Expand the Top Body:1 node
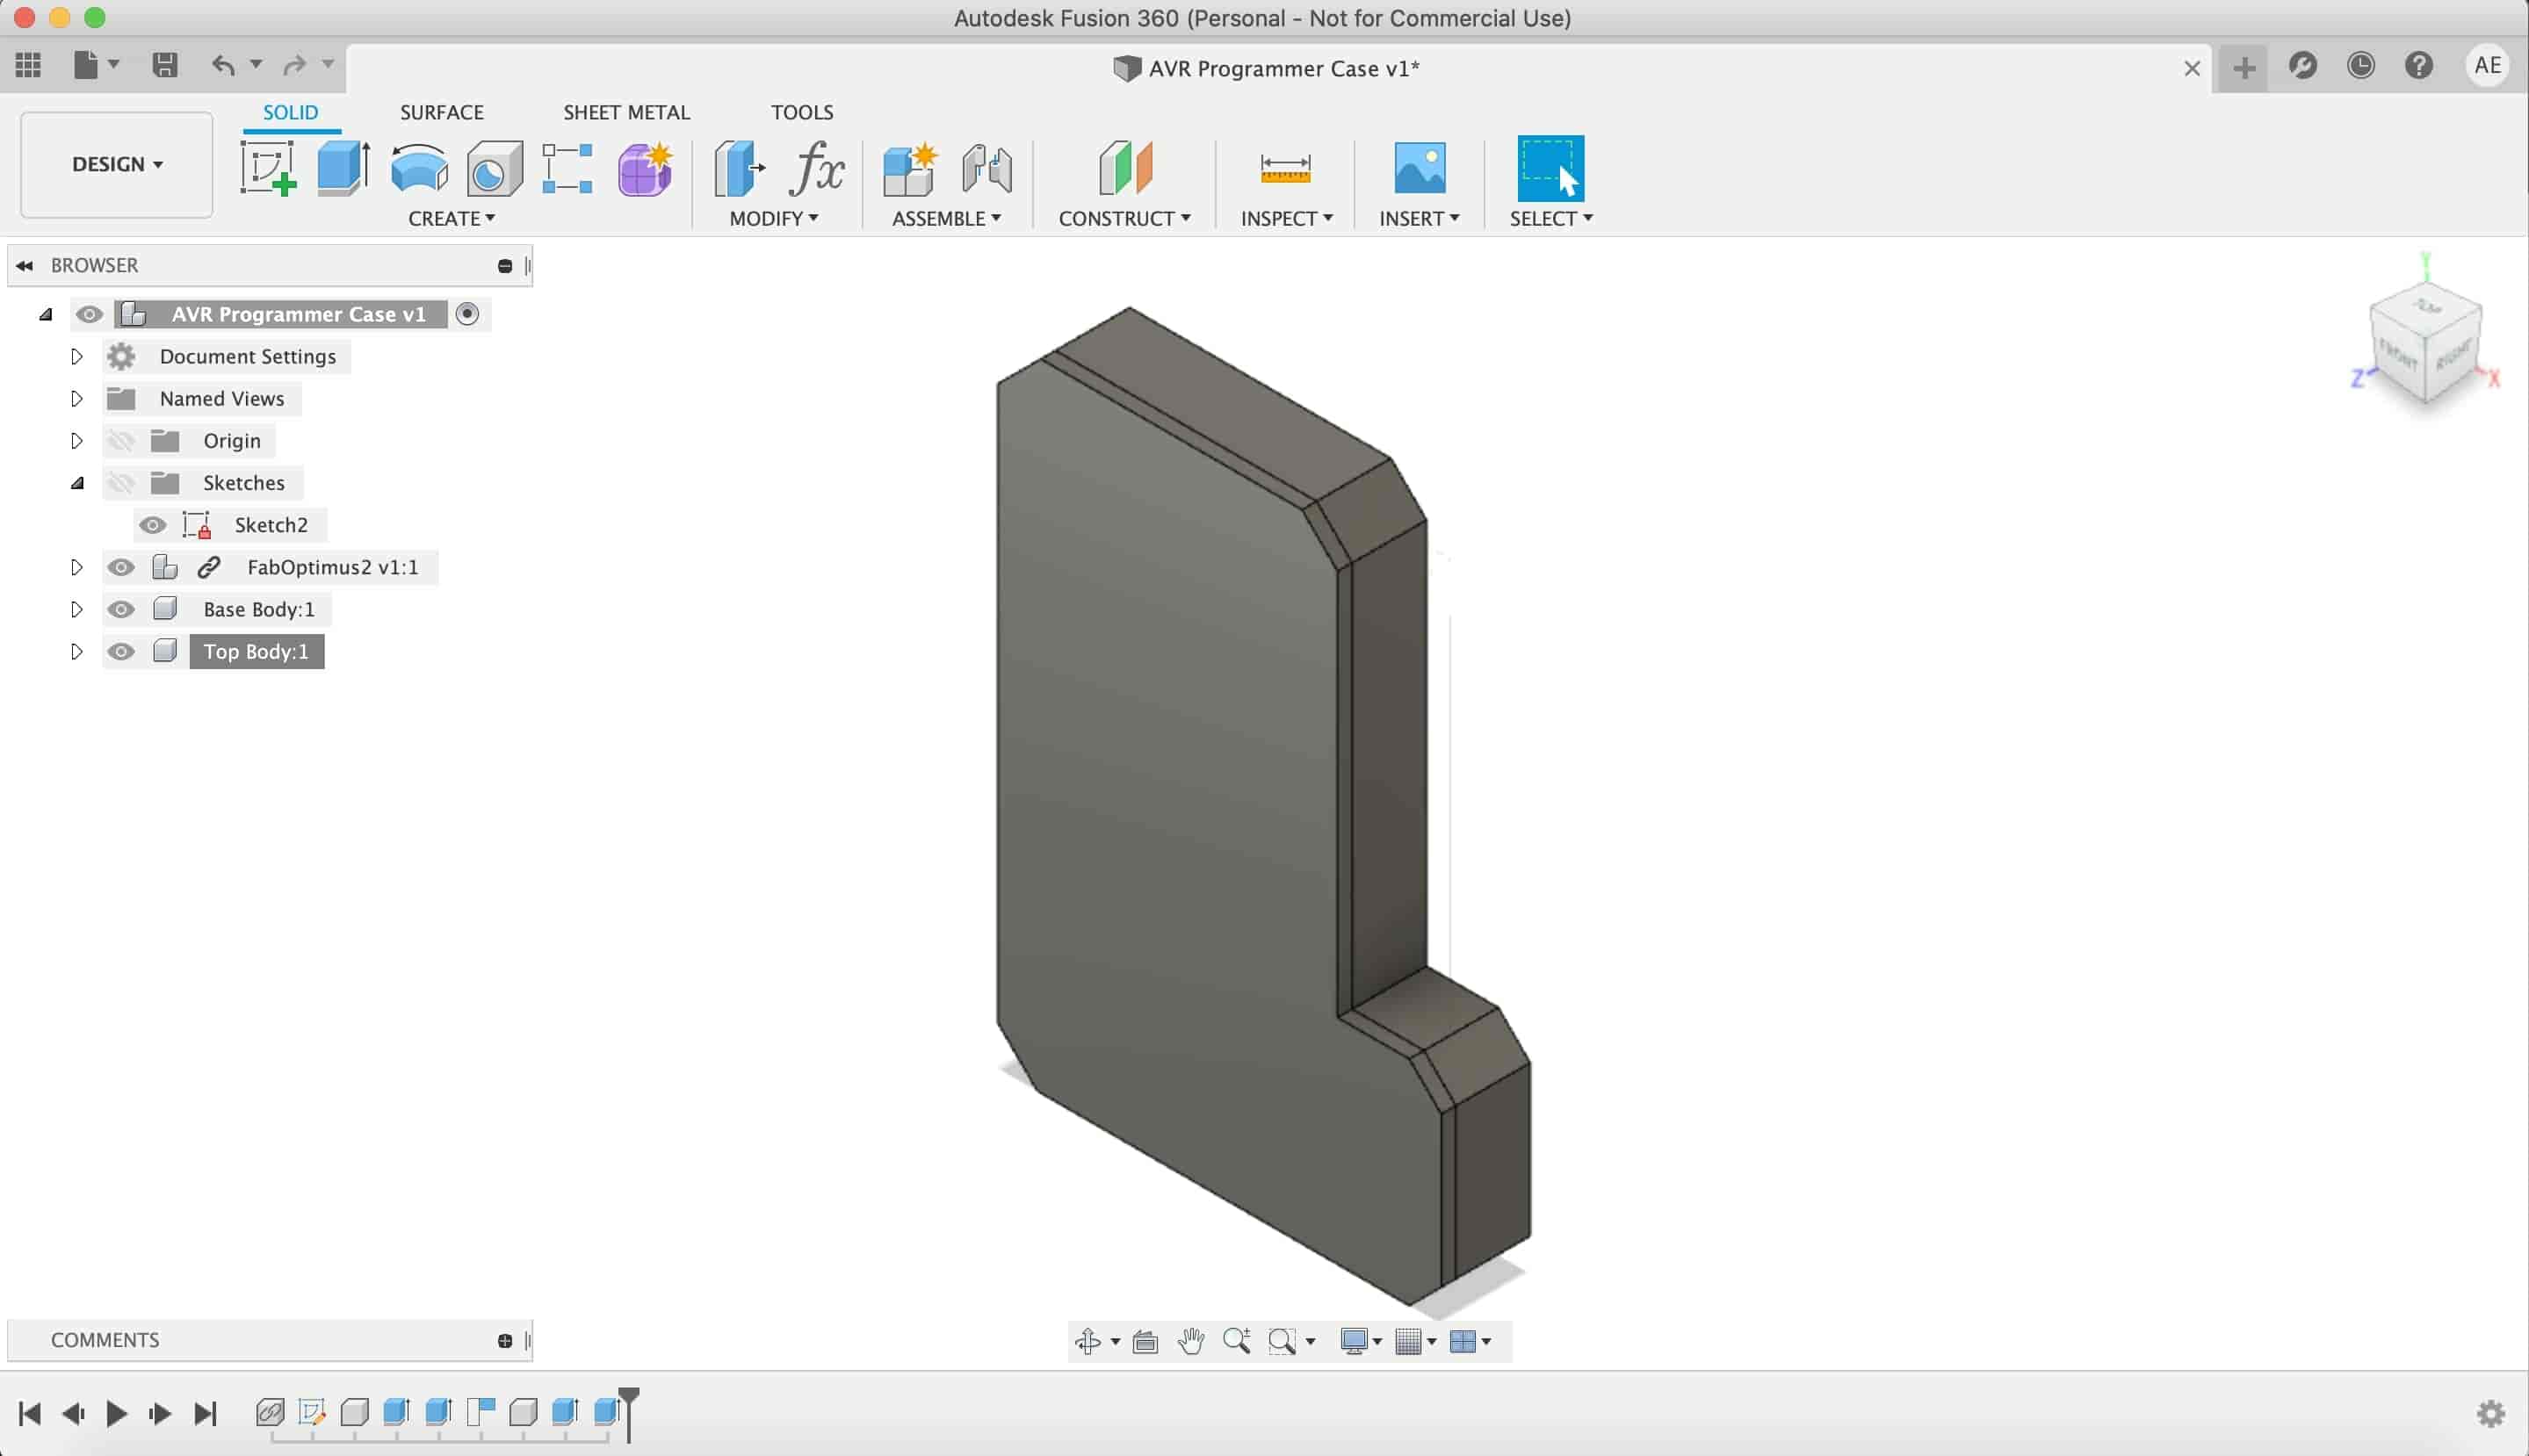 pyautogui.click(x=76, y=651)
